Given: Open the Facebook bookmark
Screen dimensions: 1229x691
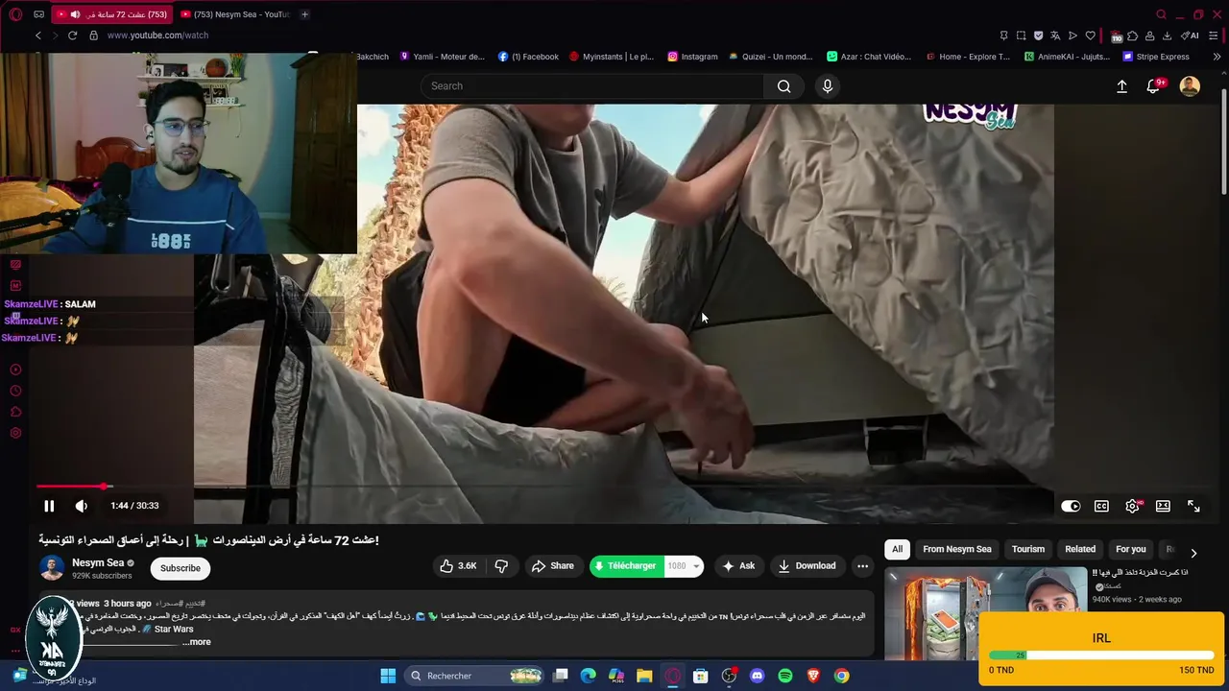Looking at the screenshot, I should pos(528,57).
